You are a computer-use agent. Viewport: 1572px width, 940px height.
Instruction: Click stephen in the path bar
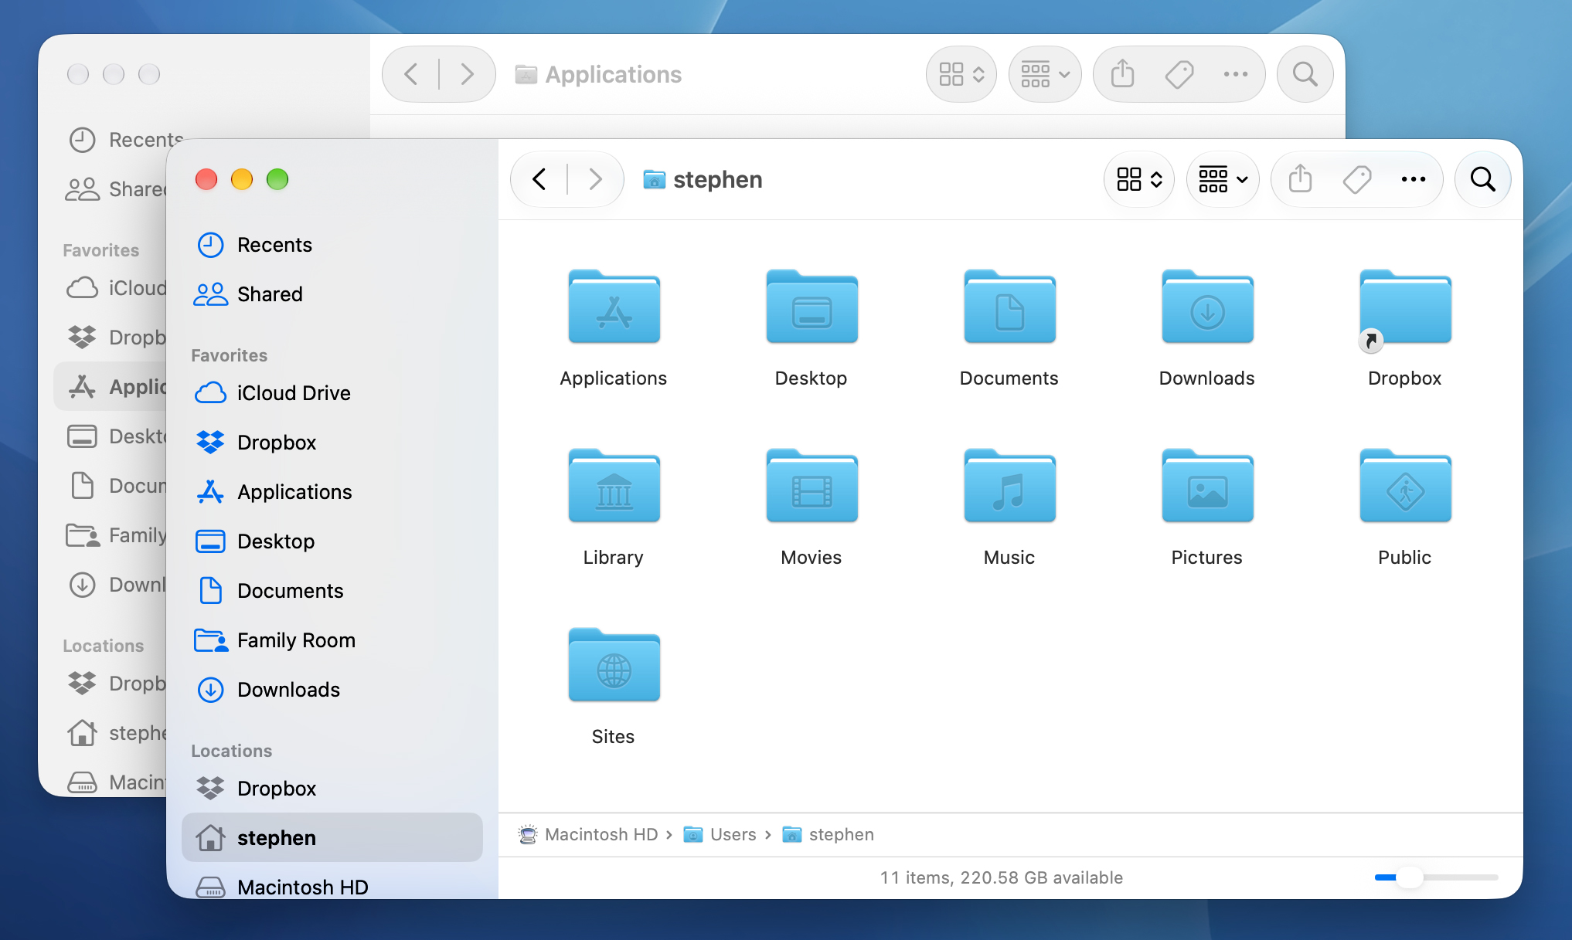[x=828, y=834]
